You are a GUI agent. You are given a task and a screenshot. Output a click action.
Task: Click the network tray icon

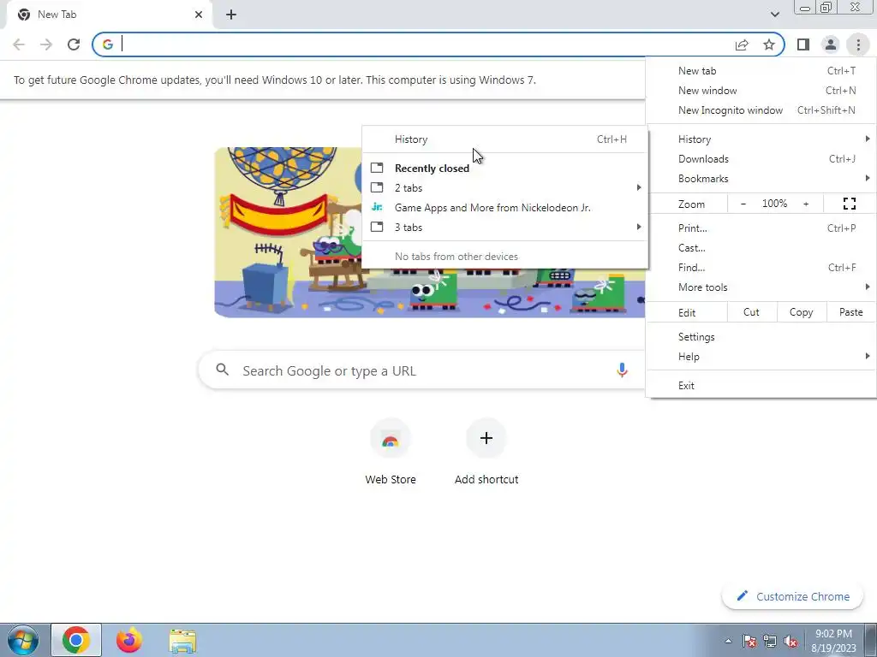click(770, 641)
